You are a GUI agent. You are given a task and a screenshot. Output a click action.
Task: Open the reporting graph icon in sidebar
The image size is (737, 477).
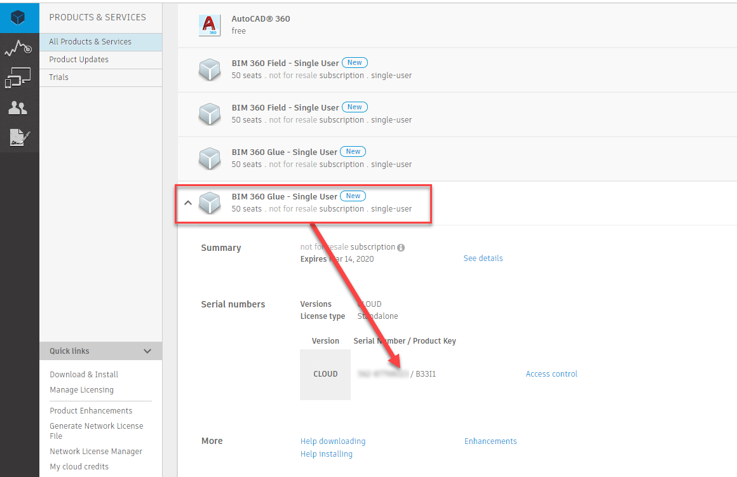(18, 48)
